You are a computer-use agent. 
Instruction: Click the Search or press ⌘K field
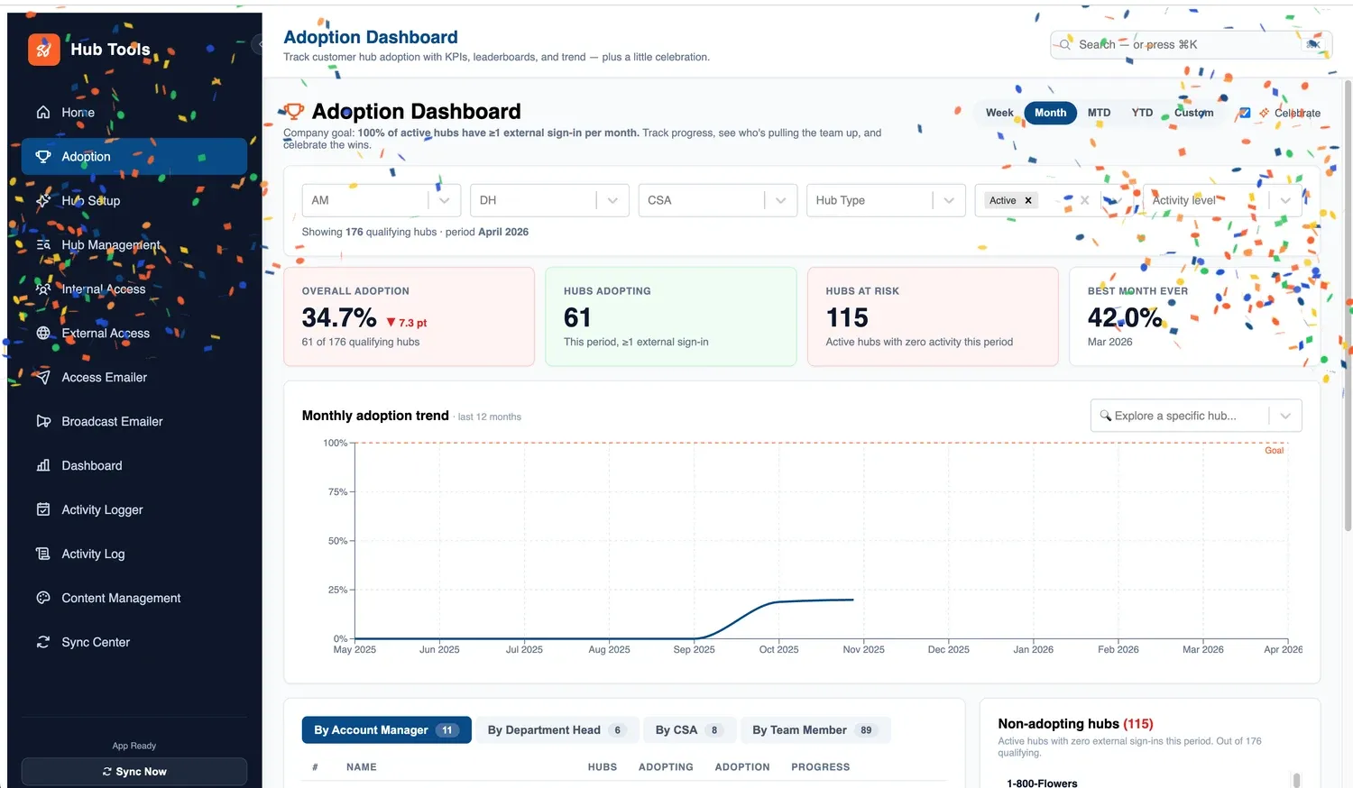[x=1191, y=45]
